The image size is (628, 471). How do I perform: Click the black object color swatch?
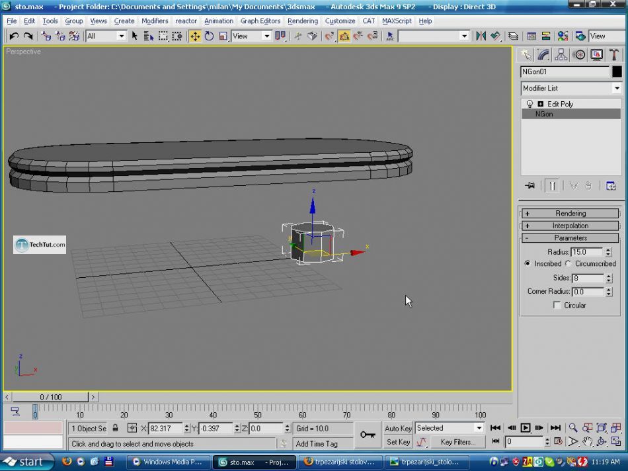617,71
